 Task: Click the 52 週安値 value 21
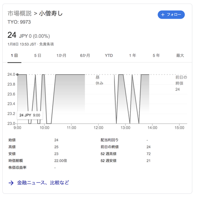(148, 161)
